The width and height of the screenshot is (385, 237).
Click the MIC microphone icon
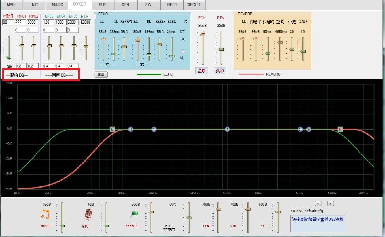pyautogui.click(x=88, y=214)
